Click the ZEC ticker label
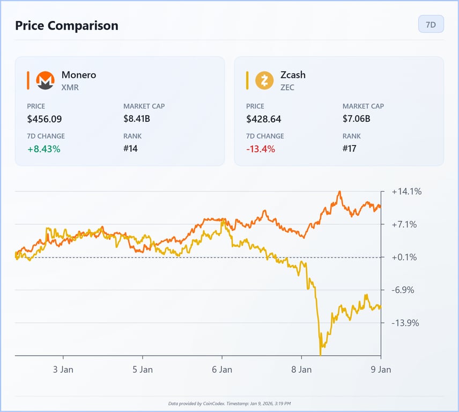459x412 pixels. pyautogui.click(x=287, y=87)
